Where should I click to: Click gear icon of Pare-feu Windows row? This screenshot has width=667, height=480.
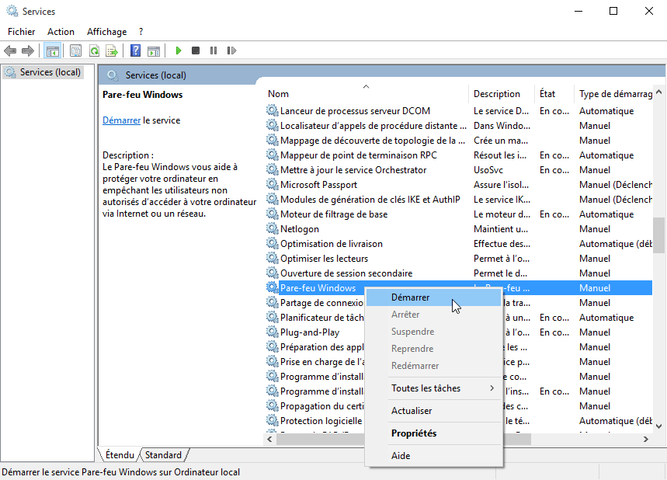273,287
